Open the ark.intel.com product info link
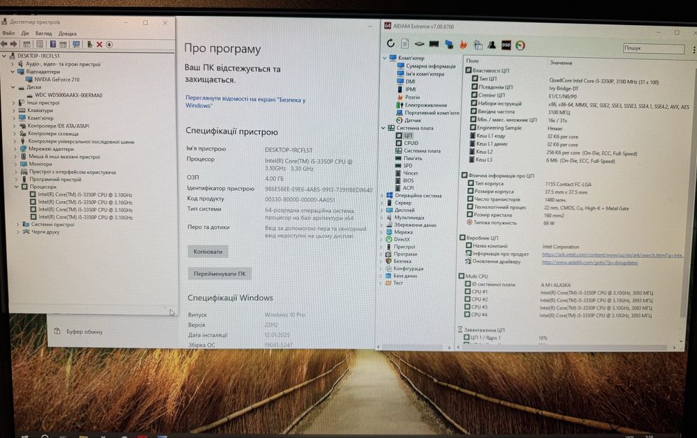This screenshot has width=697, height=438. coord(612,255)
